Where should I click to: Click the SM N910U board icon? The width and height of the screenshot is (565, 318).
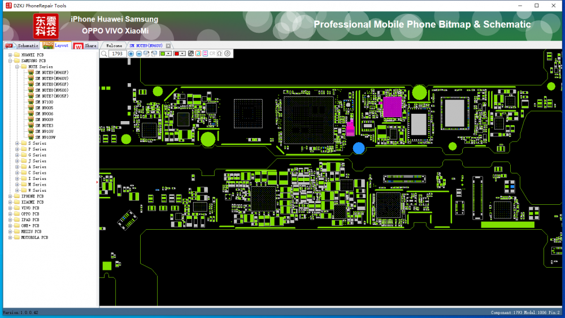[31, 131]
